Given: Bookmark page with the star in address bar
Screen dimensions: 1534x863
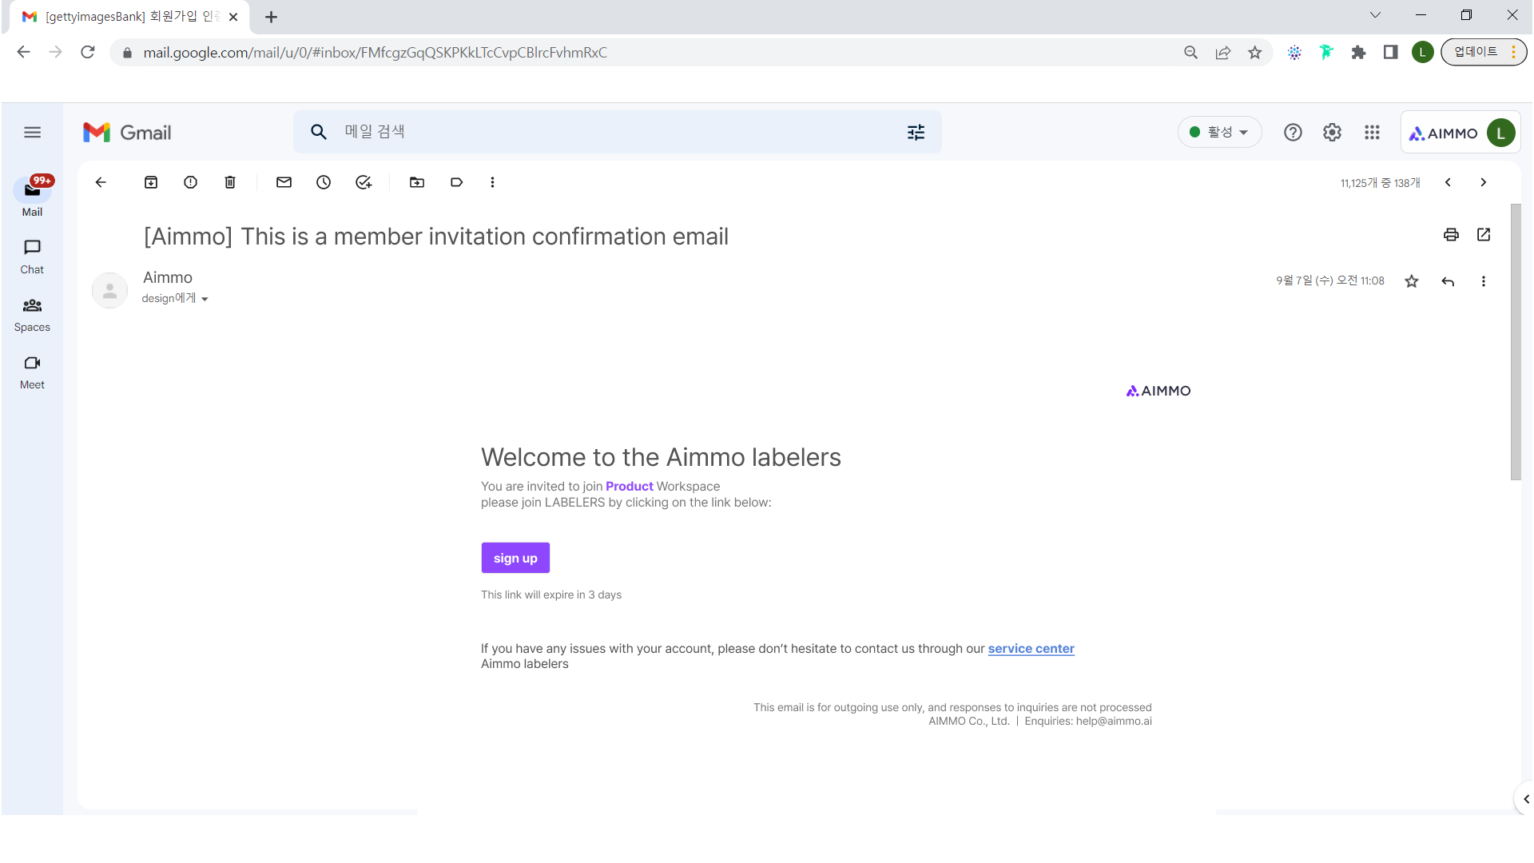Looking at the screenshot, I should point(1255,53).
